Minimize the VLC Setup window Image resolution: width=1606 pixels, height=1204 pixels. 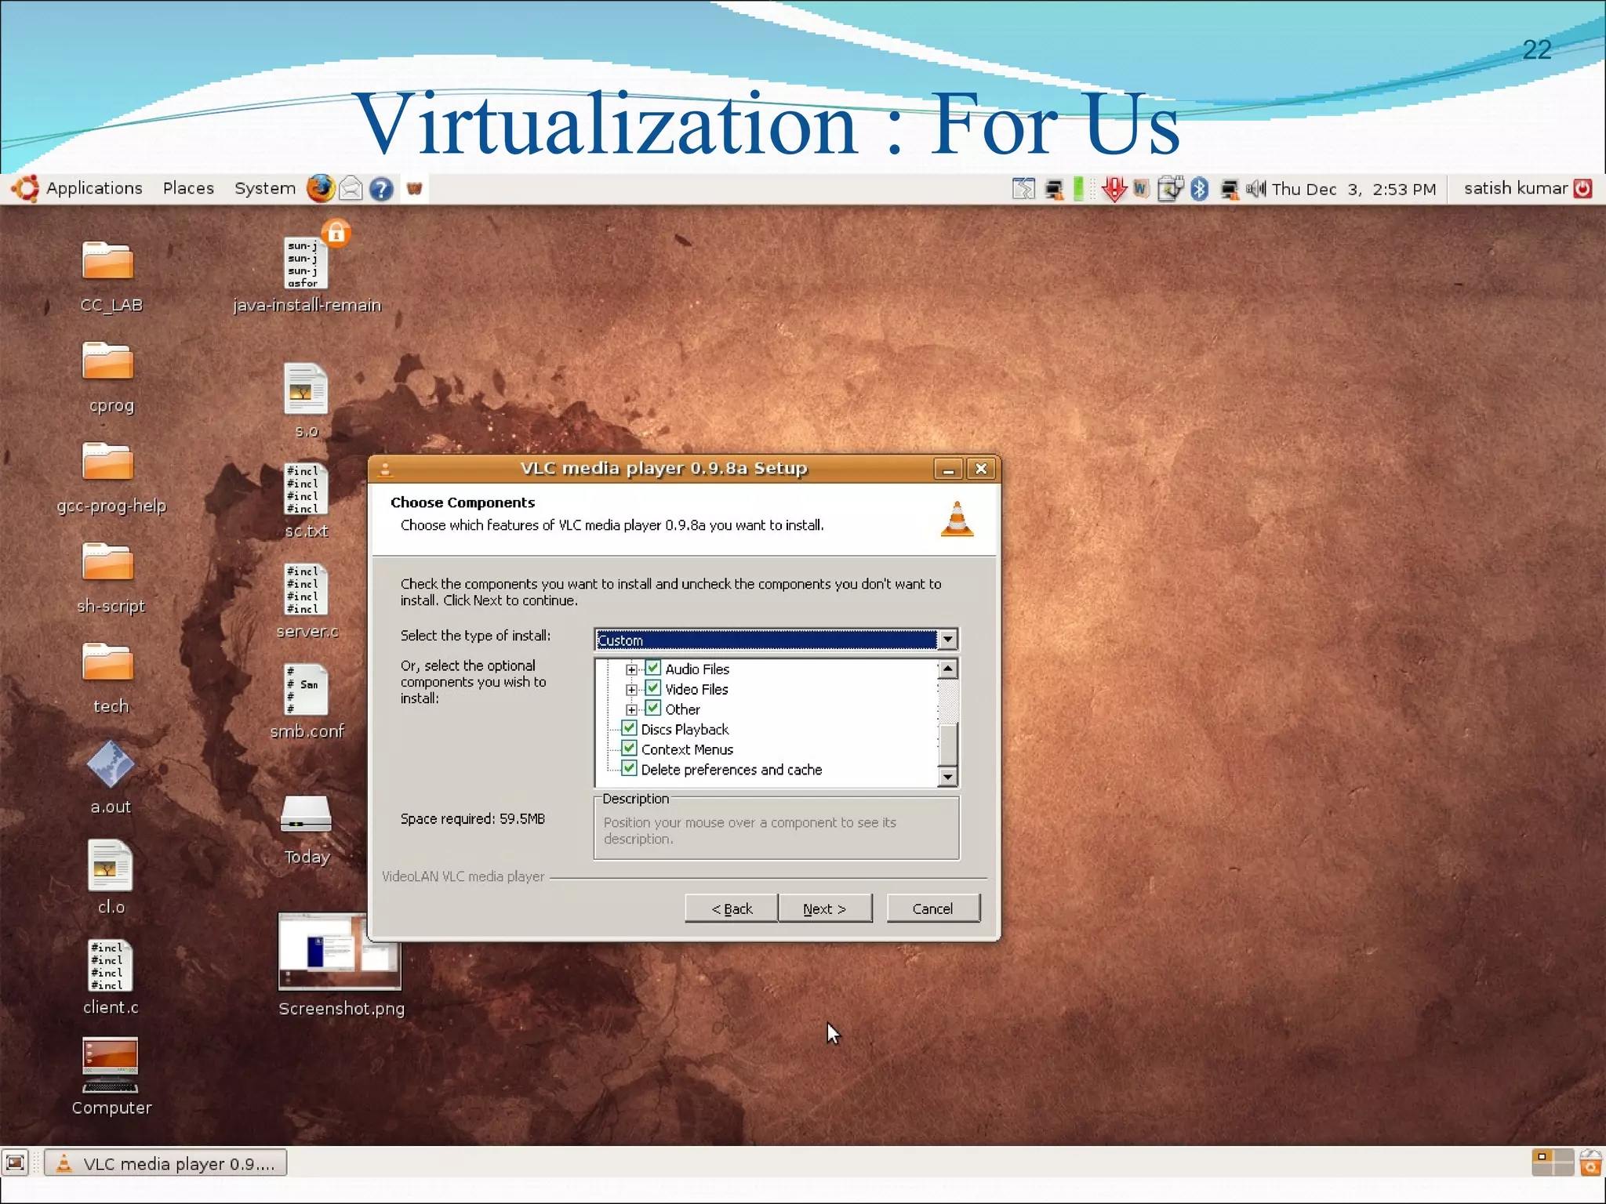[948, 469]
